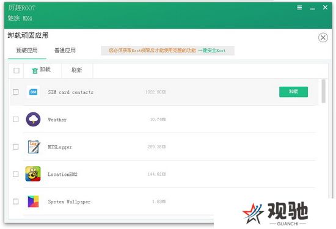The width and height of the screenshot is (336, 229).
Task: Click the LocationEM2 bee icon
Action: tap(33, 174)
